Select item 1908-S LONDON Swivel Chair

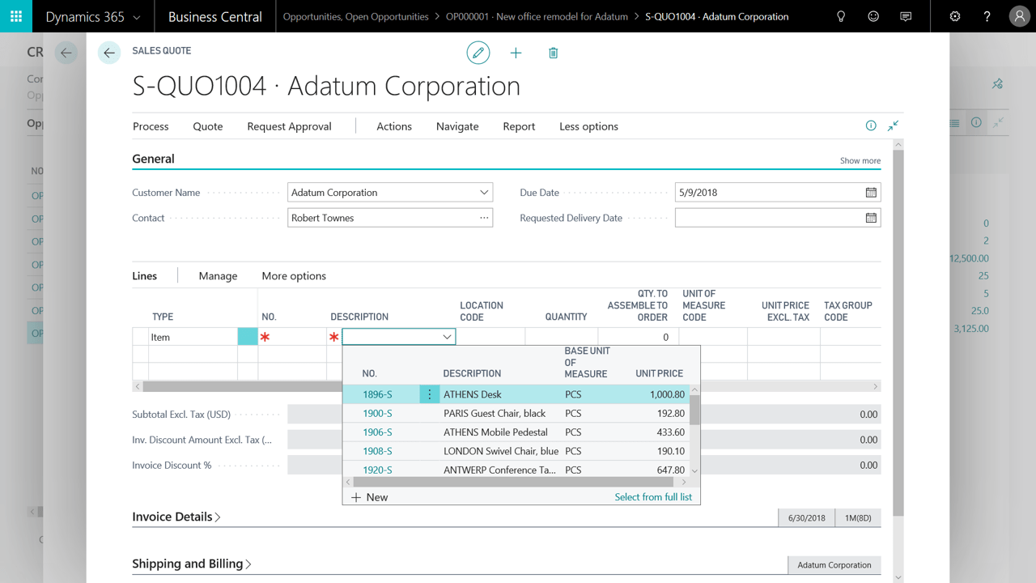516,451
